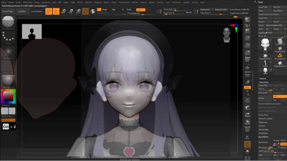Select the Draw mode button
Screen dimensions: 287x161
click(56, 11)
